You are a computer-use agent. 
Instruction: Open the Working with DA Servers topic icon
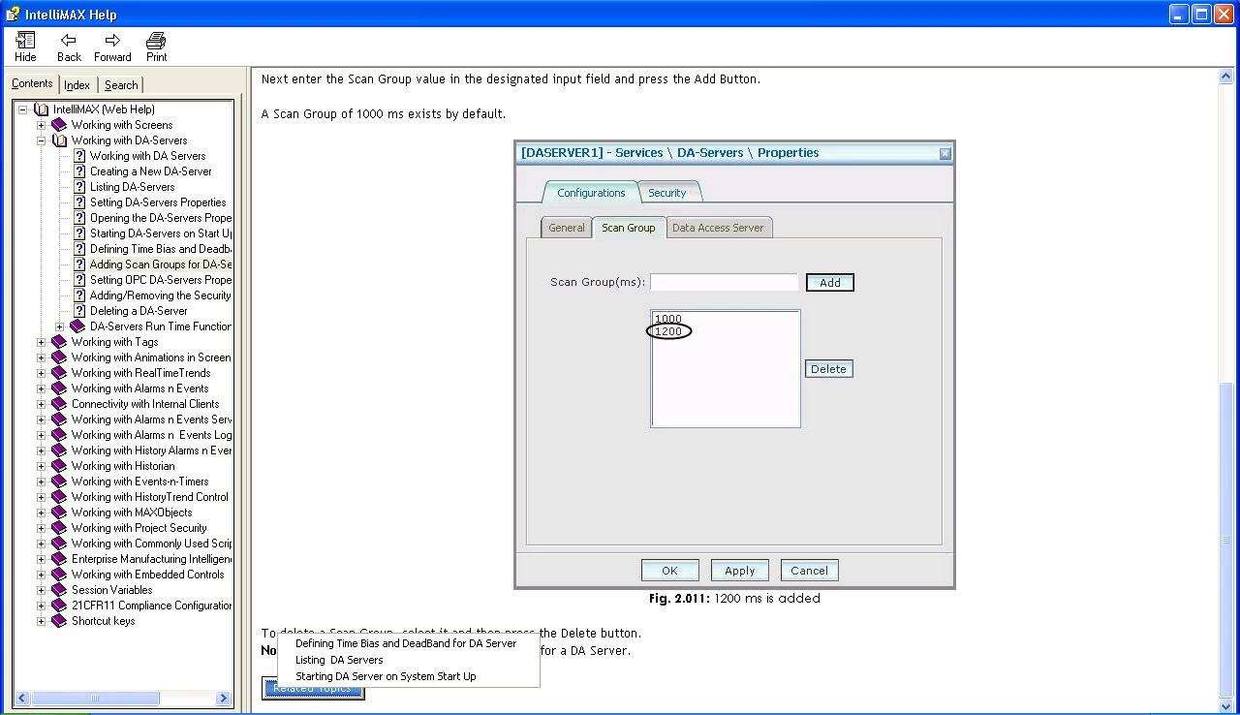(x=79, y=156)
